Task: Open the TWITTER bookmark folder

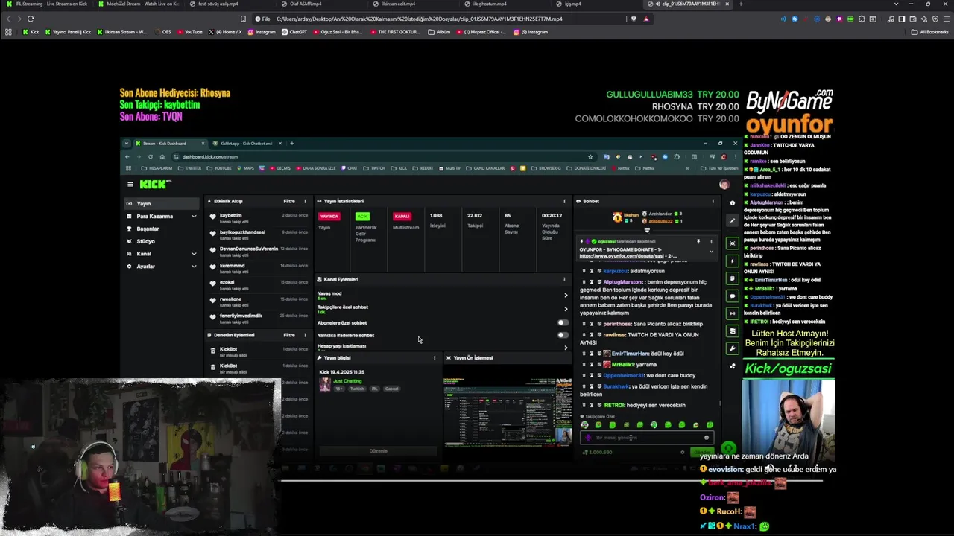Action: pos(190,168)
